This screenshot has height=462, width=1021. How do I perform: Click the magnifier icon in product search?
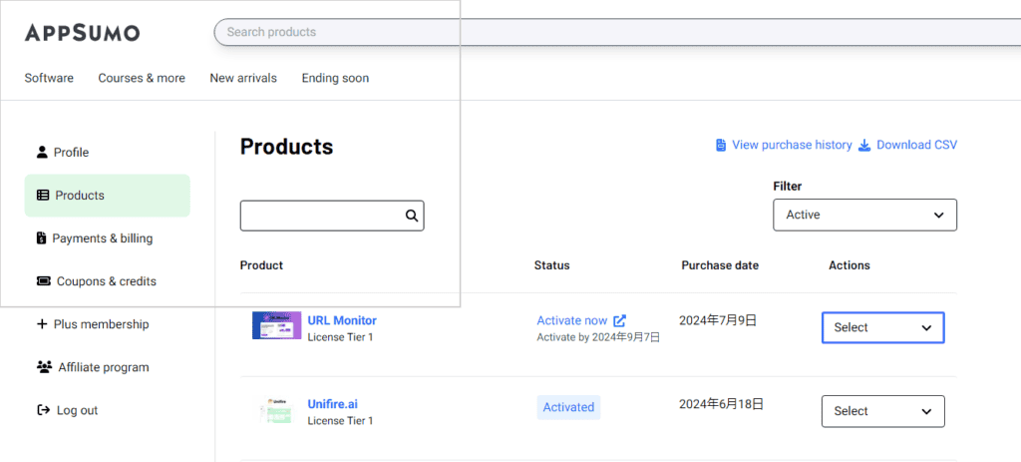tap(412, 216)
